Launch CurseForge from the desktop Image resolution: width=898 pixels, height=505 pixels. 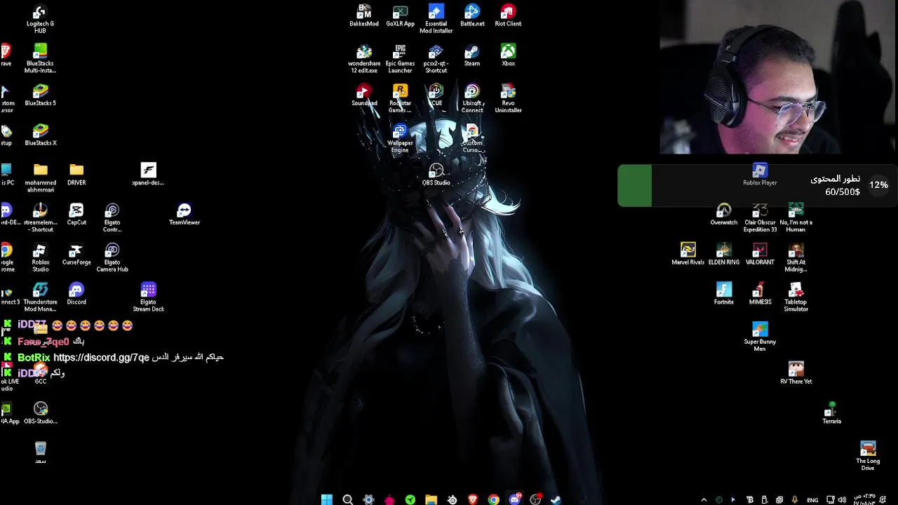(x=76, y=255)
